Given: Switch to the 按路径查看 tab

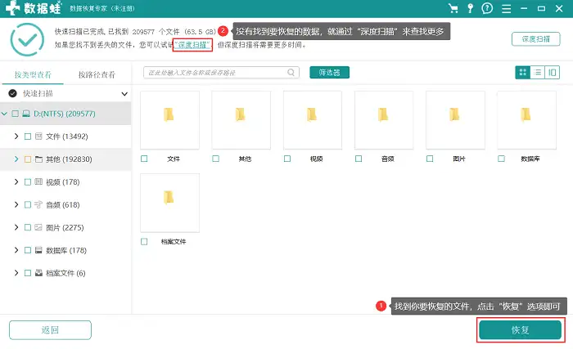Looking at the screenshot, I should [x=97, y=75].
